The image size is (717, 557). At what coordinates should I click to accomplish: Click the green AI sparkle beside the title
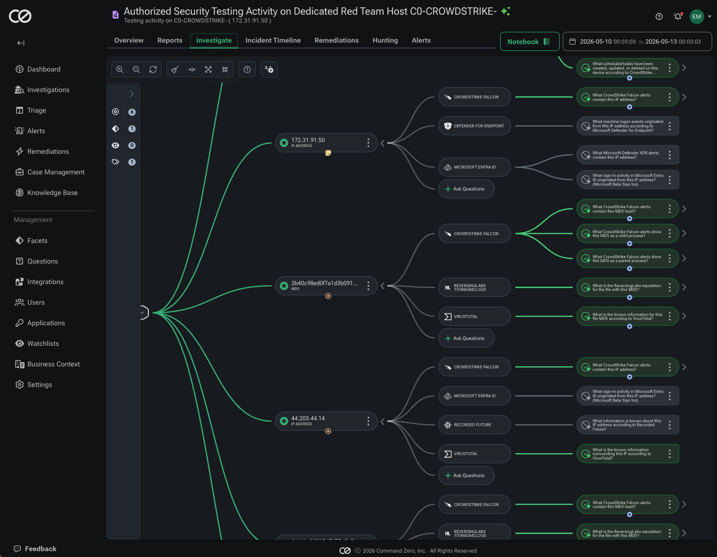coord(505,11)
